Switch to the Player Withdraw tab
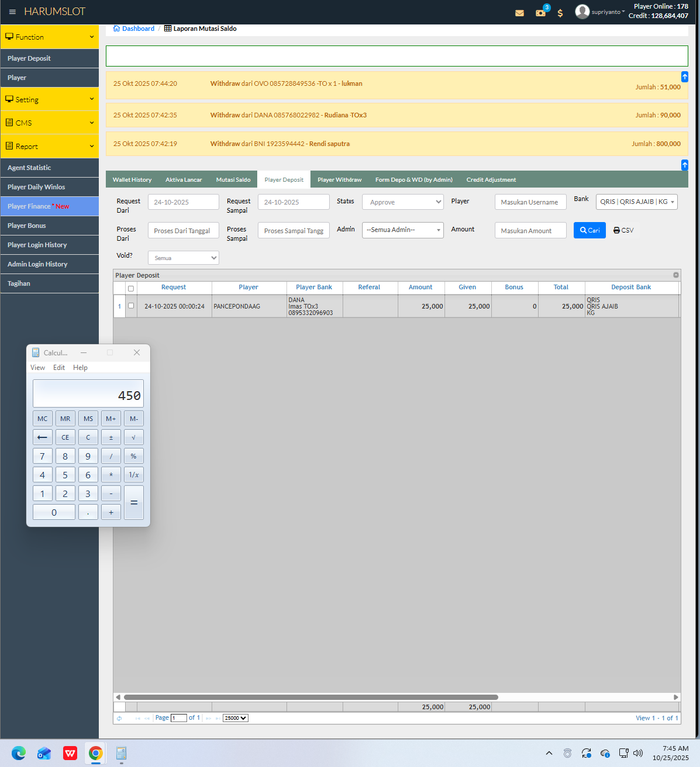Viewport: 700px width, 767px height. coord(340,180)
